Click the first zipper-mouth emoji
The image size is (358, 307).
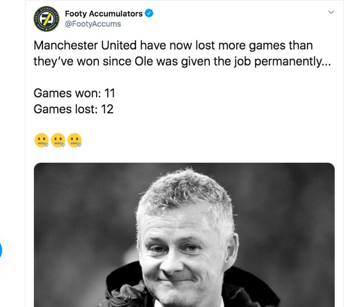coord(41,139)
